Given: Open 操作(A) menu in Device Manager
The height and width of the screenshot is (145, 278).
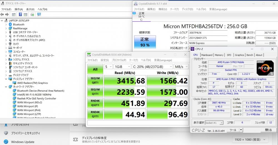Looking at the screenshot, I should pos(19,9).
